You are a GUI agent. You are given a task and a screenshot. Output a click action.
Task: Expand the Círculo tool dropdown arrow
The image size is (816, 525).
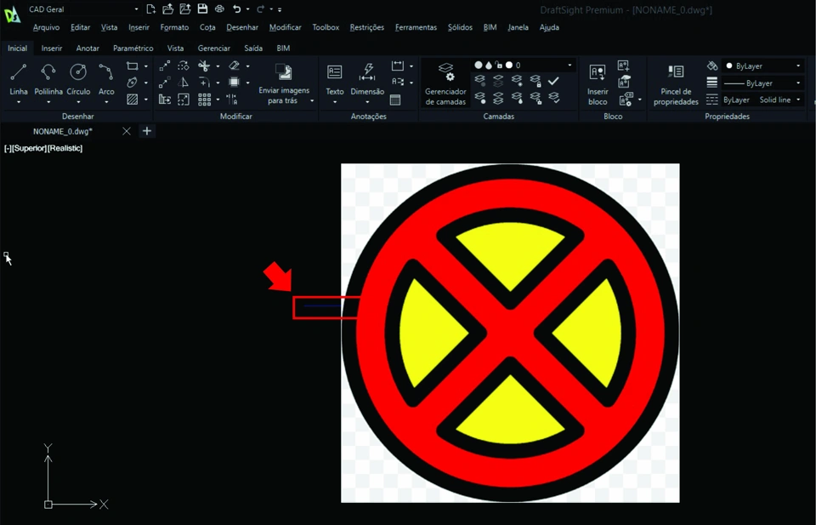(x=78, y=102)
